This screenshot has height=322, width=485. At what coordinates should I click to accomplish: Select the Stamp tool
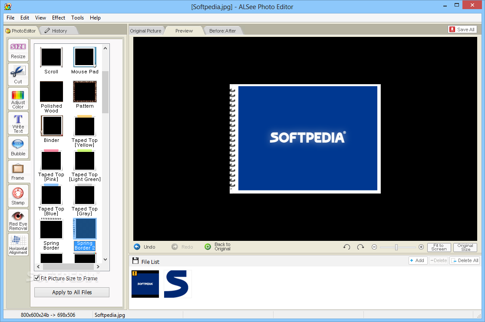pos(18,196)
